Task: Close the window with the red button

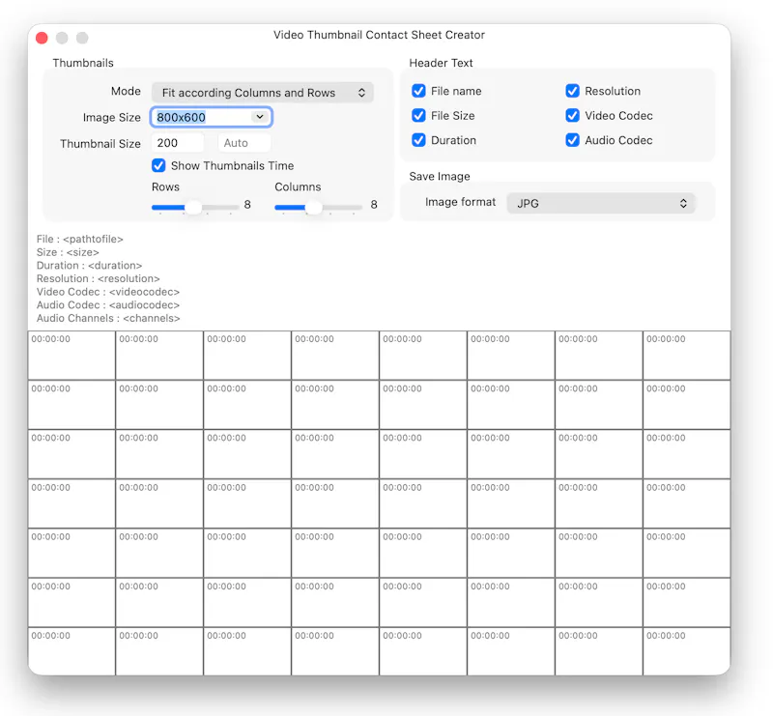Action: pyautogui.click(x=42, y=38)
